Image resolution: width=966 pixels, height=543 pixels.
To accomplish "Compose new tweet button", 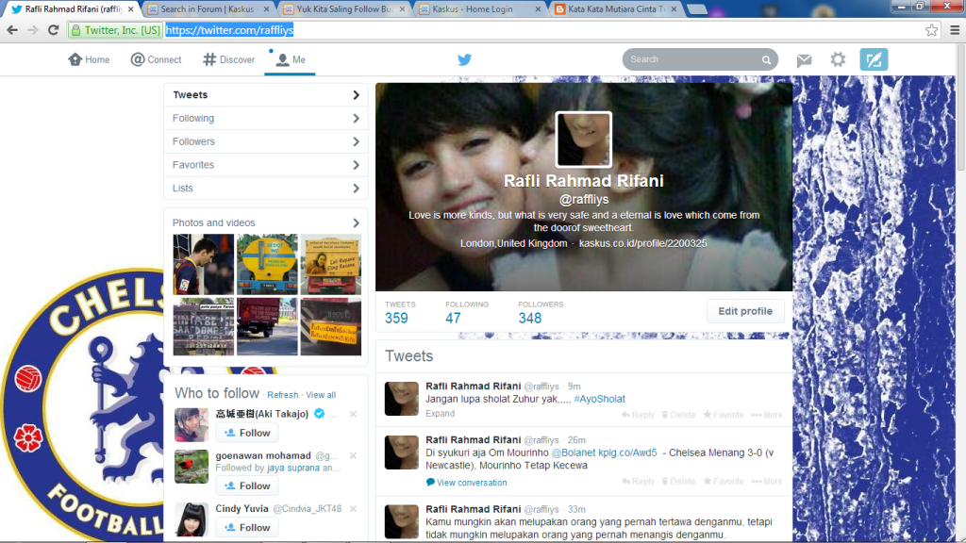I will pos(874,59).
